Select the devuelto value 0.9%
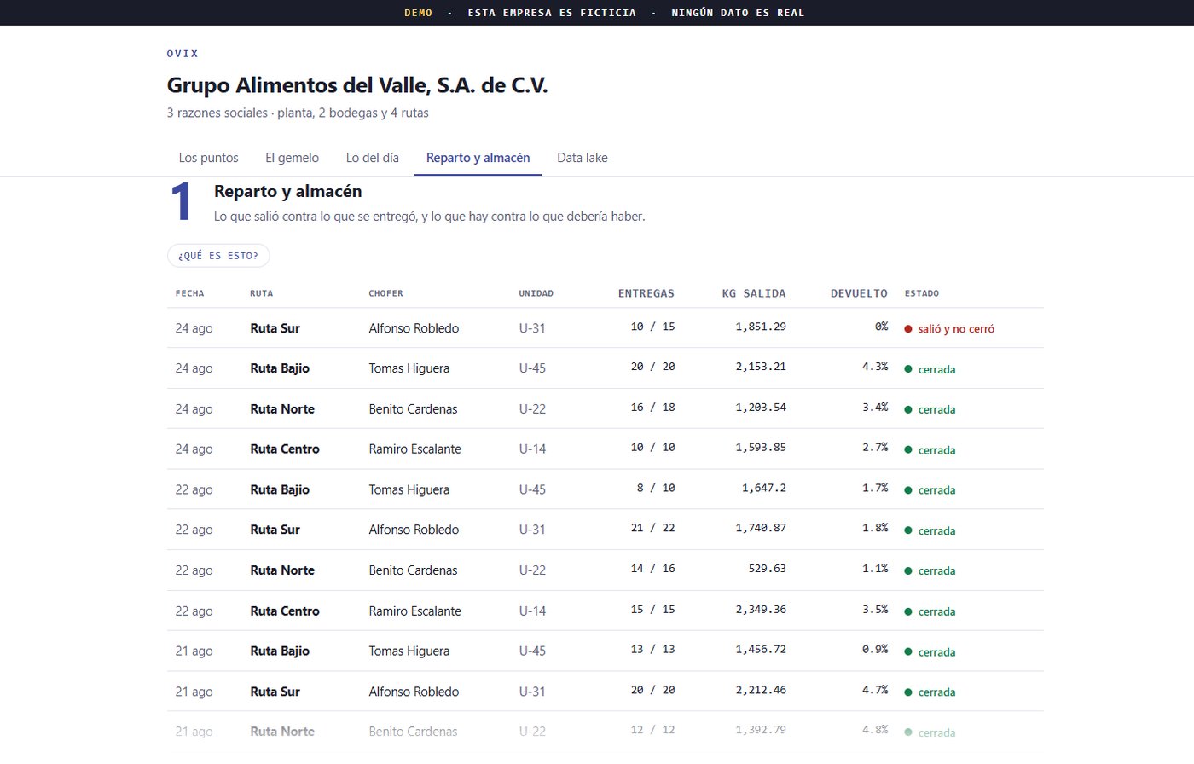Screen dimensions: 1194x764 click(x=875, y=650)
